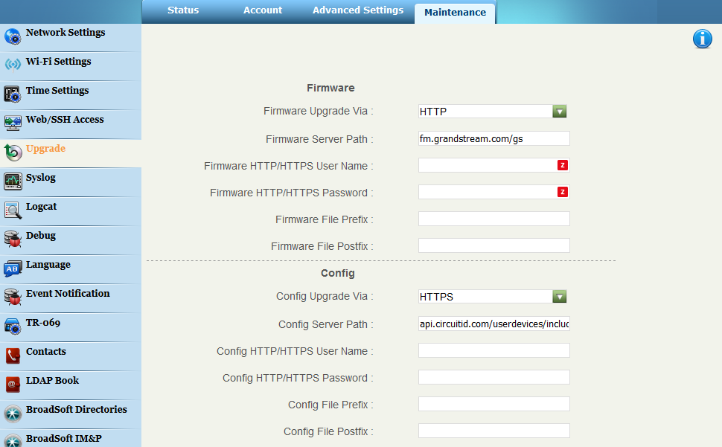Click the Event Notification icon
The height and width of the screenshot is (447, 722).
13,297
